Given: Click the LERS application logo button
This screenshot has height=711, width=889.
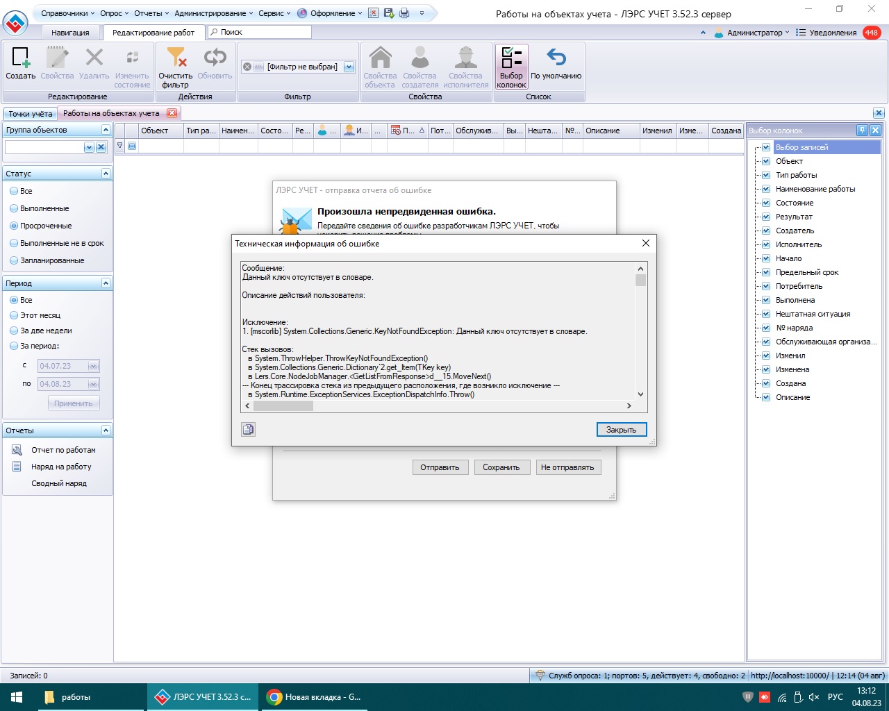Looking at the screenshot, I should pyautogui.click(x=15, y=23).
